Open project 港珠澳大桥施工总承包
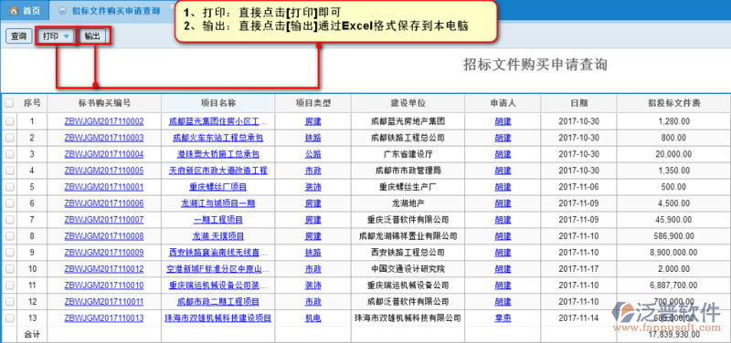731x343 pixels. 217,154
